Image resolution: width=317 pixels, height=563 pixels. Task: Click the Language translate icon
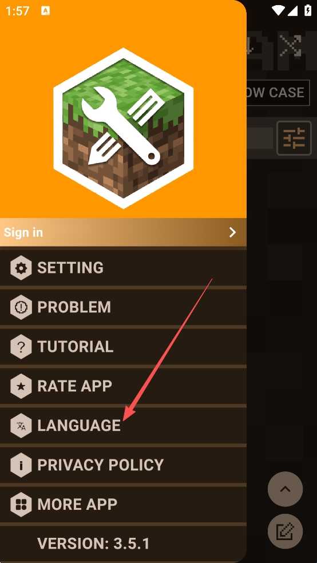[21, 426]
